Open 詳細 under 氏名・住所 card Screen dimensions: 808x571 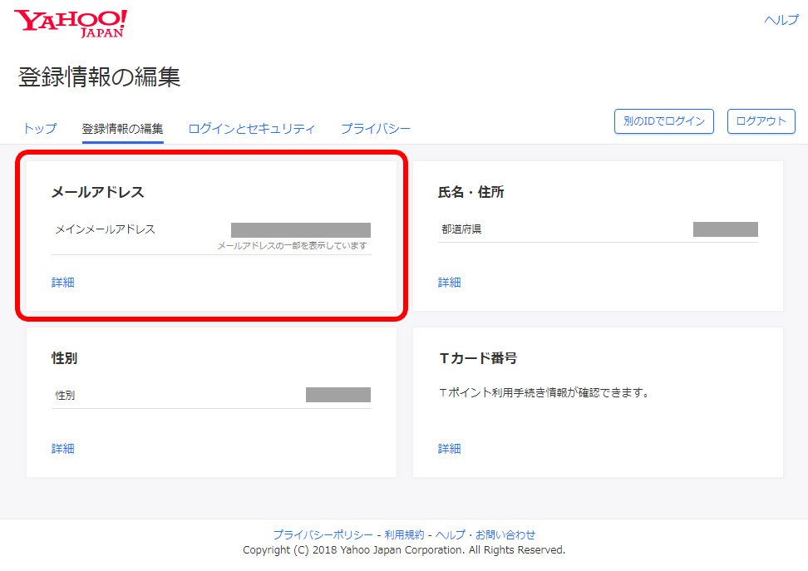tap(450, 283)
